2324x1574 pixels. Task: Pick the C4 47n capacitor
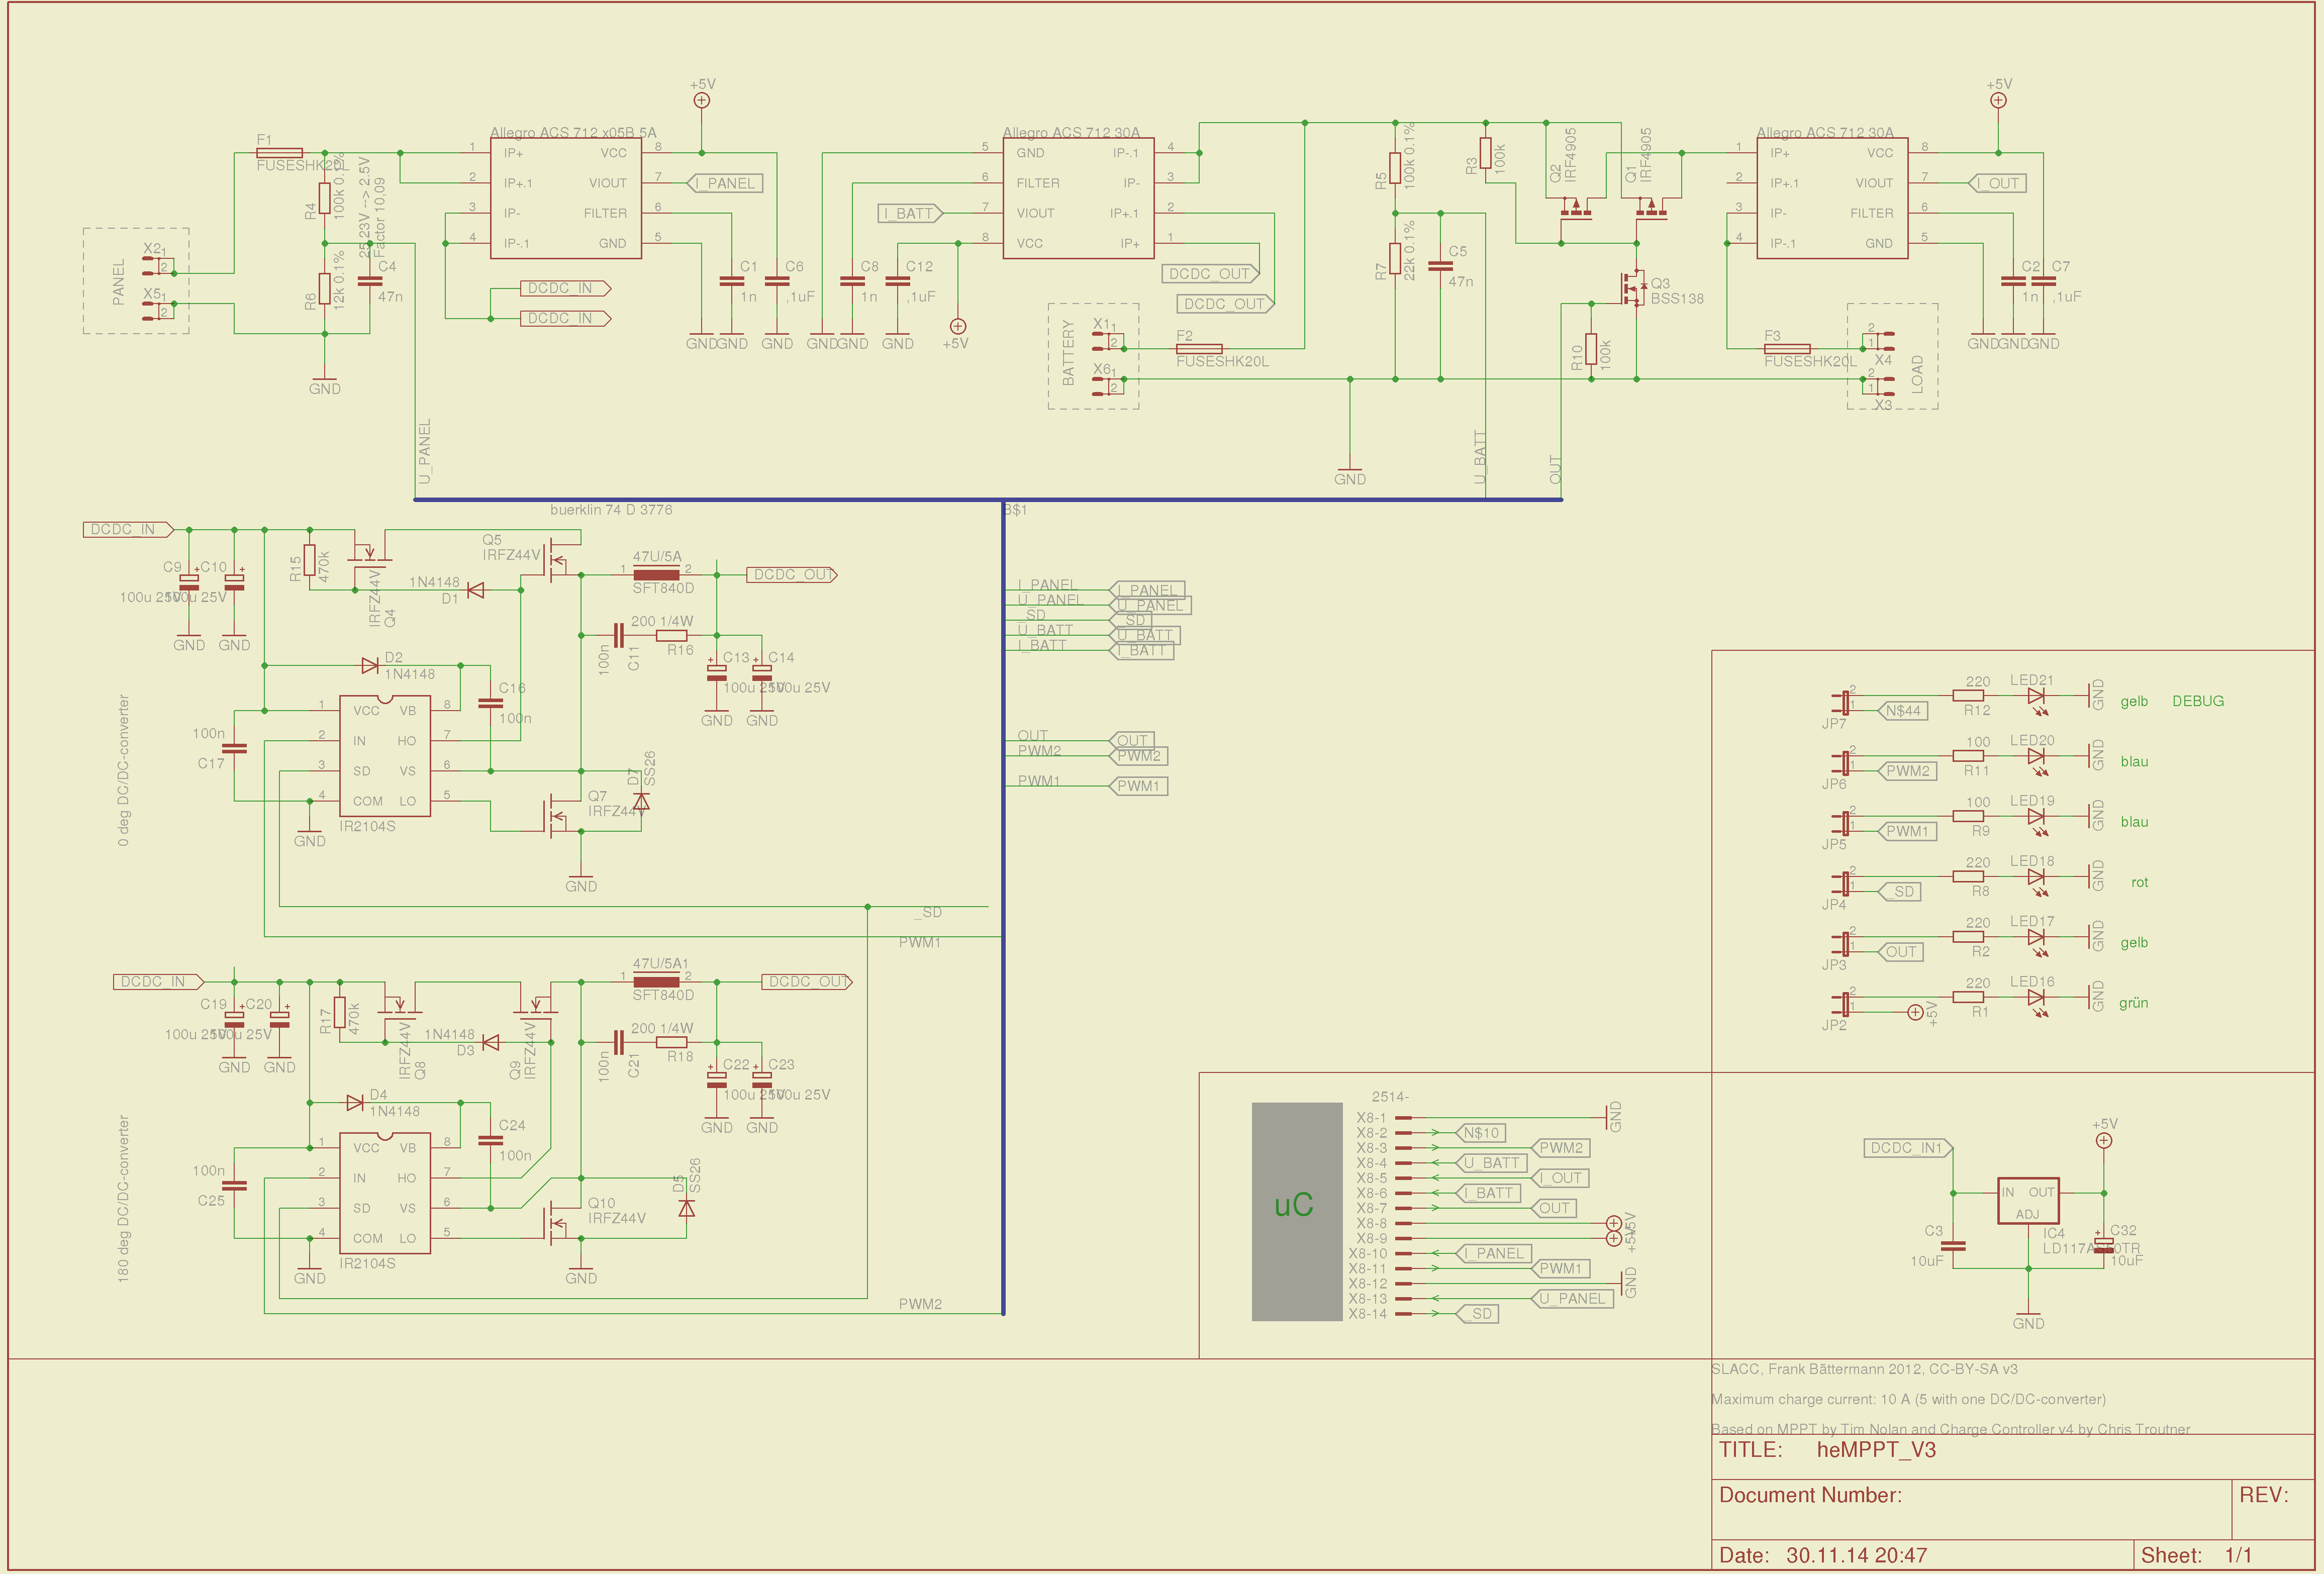370,282
